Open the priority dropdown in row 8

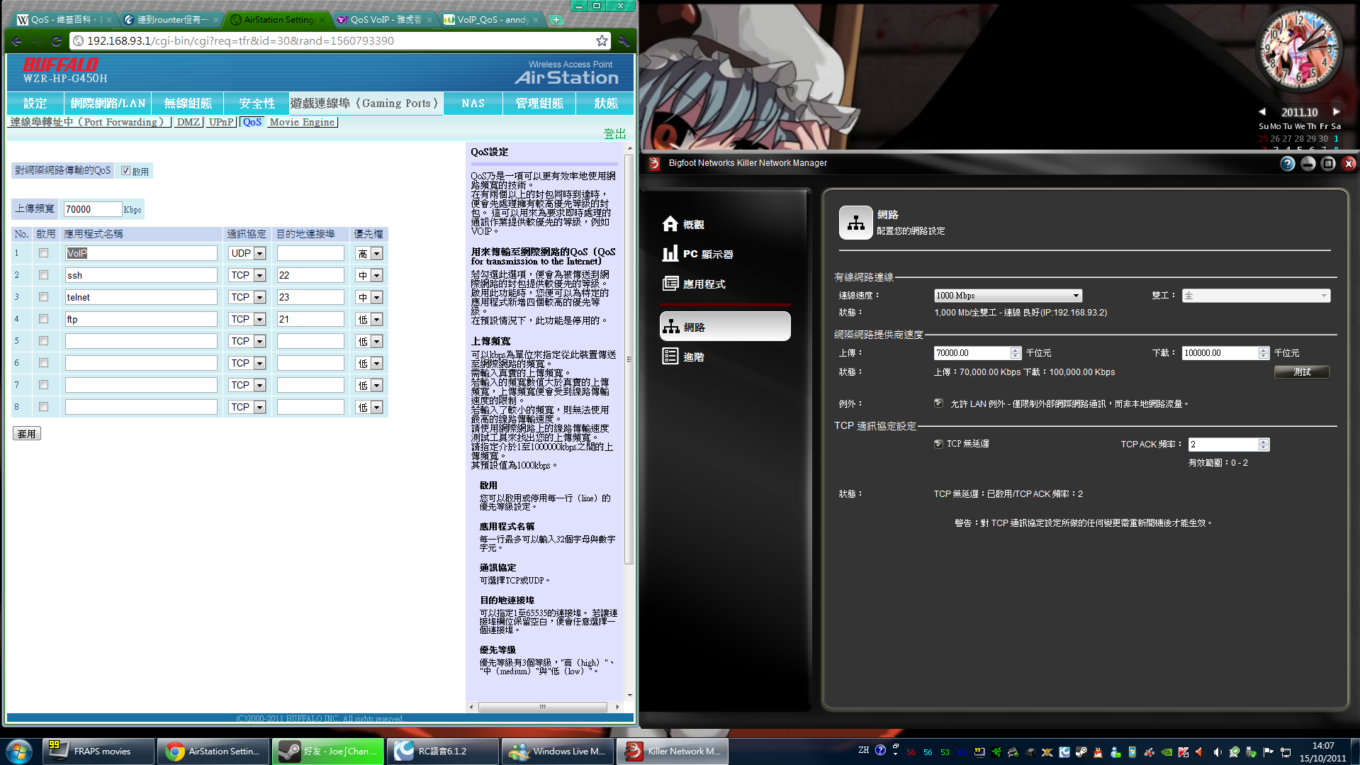(369, 407)
